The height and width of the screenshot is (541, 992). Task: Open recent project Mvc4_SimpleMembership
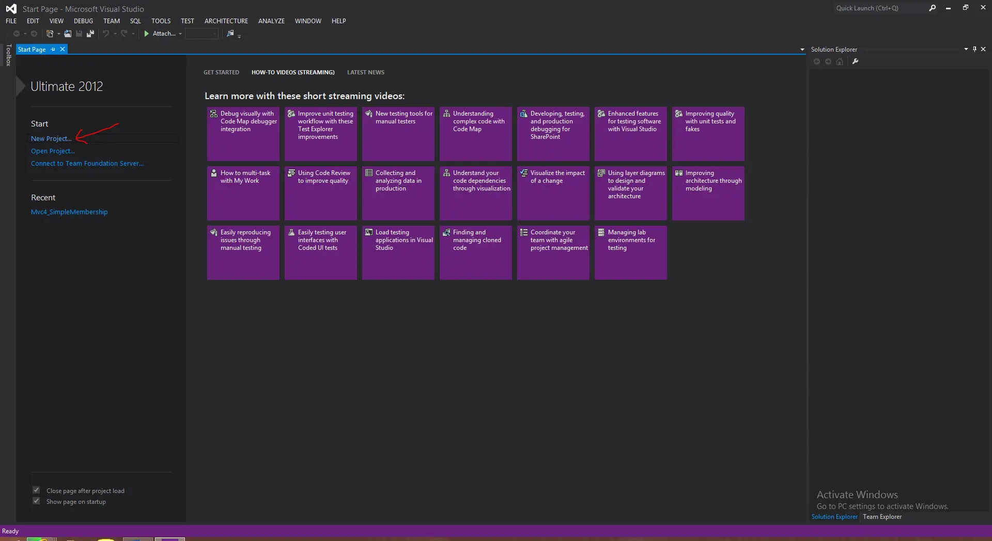click(x=69, y=212)
